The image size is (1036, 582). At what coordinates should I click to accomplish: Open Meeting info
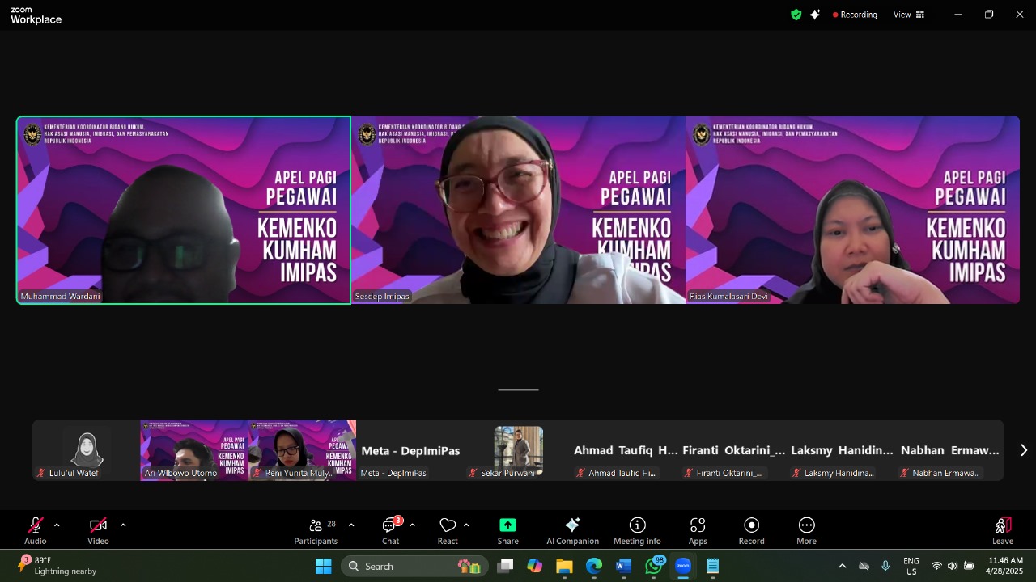(637, 530)
